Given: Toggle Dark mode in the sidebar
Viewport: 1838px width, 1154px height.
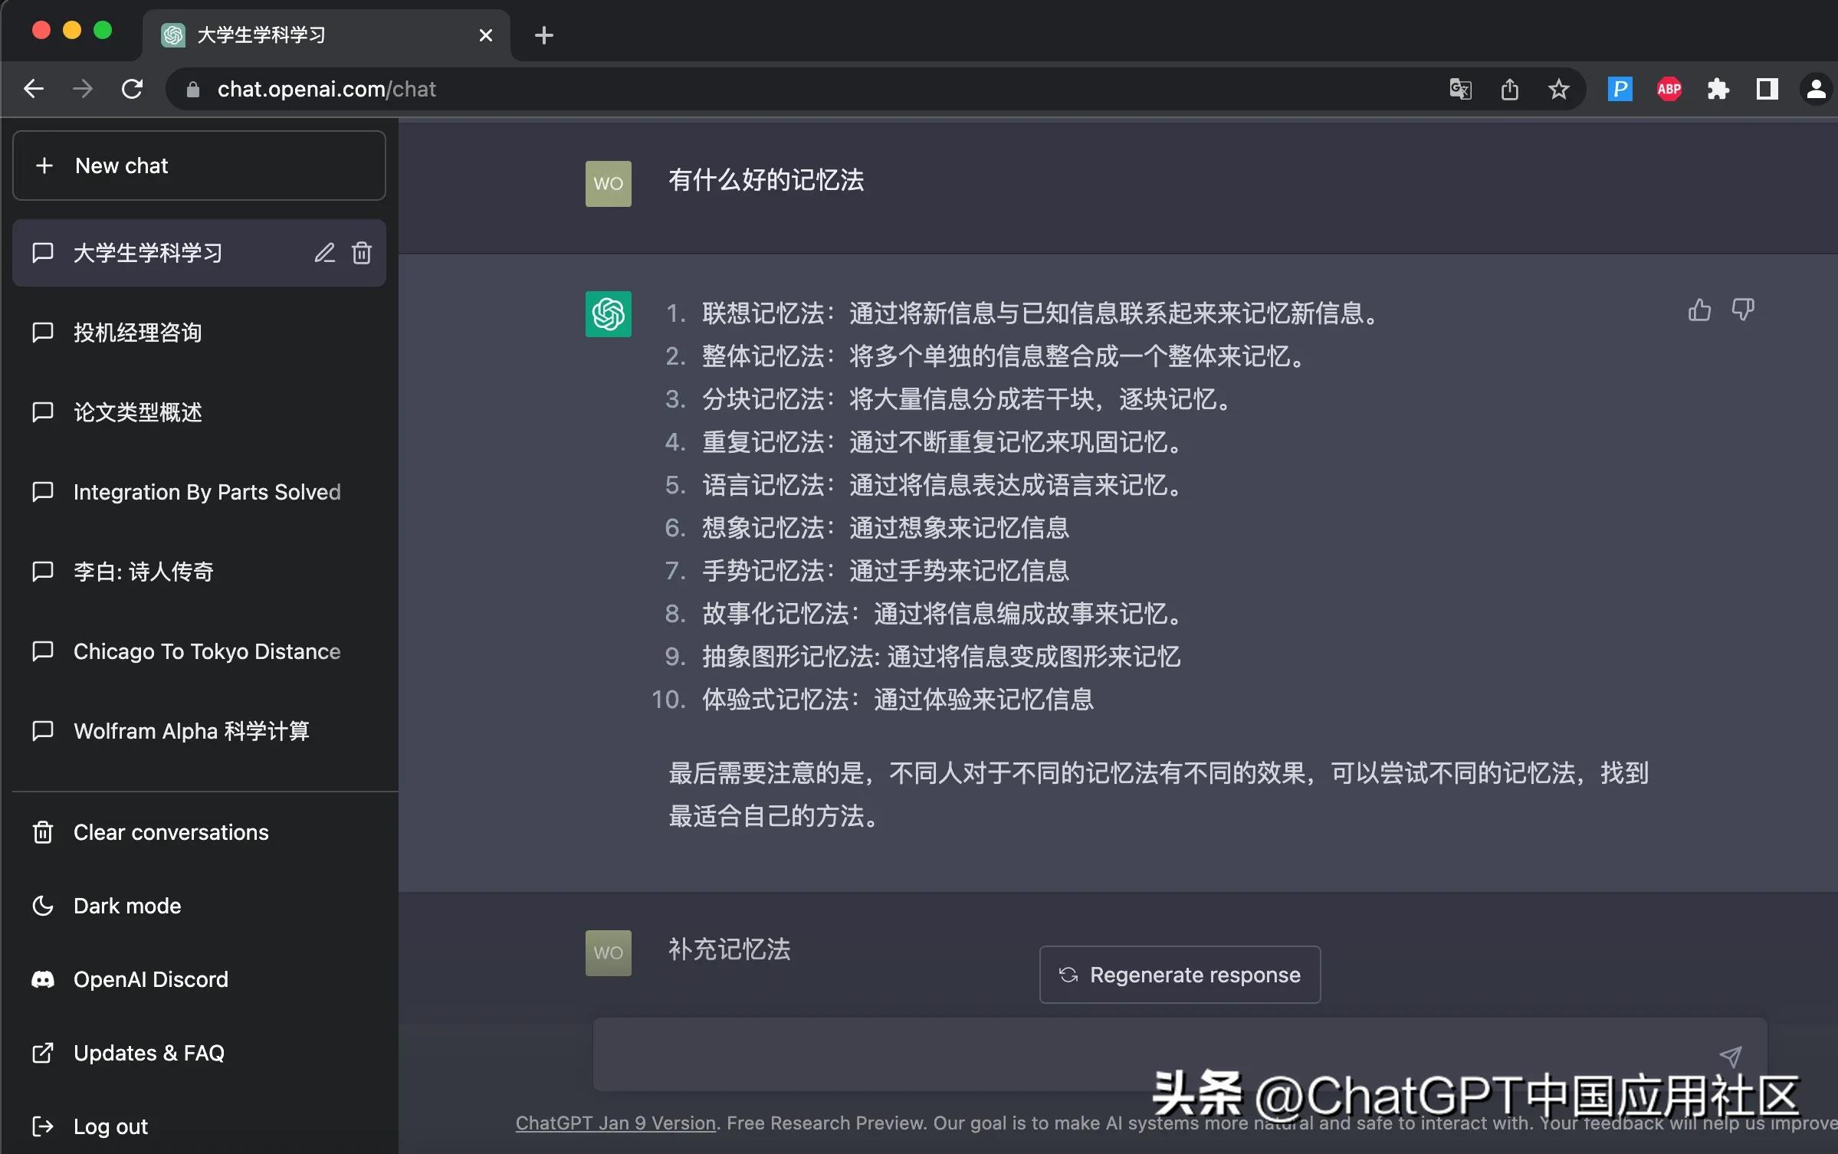Looking at the screenshot, I should tap(126, 905).
